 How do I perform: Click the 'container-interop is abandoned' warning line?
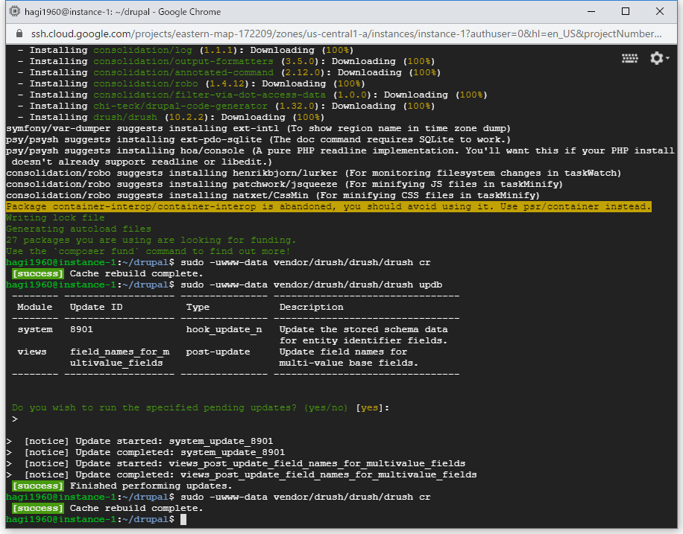click(x=329, y=207)
